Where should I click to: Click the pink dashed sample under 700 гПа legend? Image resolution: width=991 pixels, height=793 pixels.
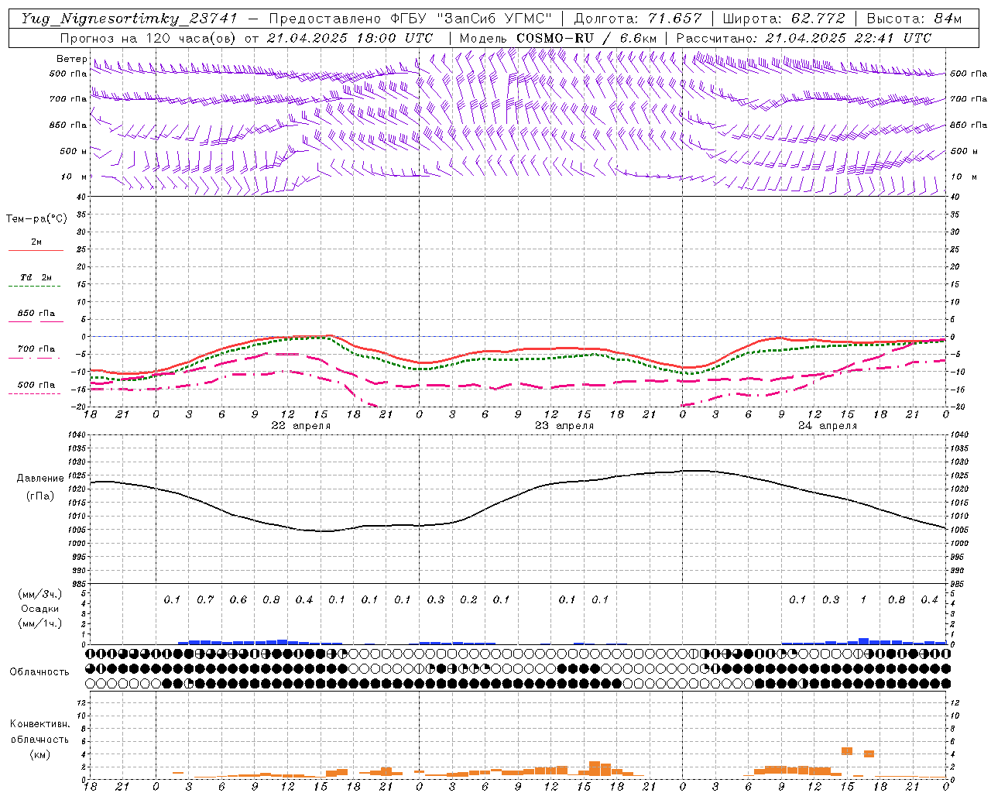click(x=35, y=358)
